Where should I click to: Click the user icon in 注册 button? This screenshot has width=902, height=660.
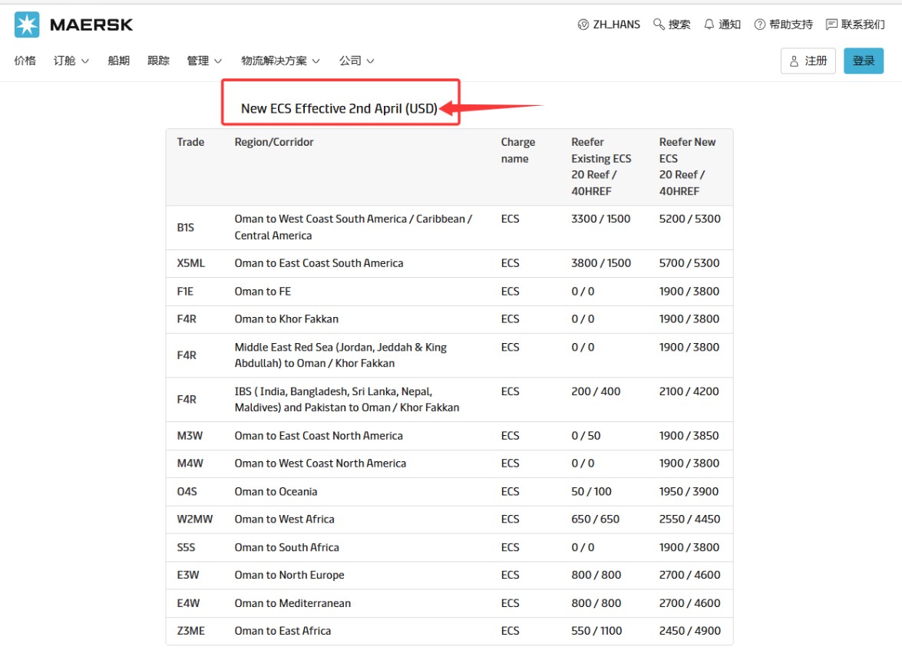click(795, 61)
